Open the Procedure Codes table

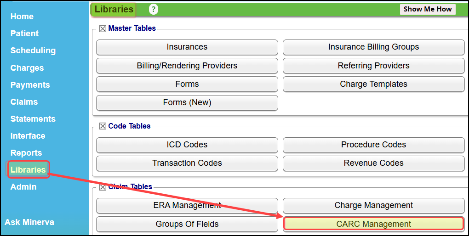pos(373,145)
